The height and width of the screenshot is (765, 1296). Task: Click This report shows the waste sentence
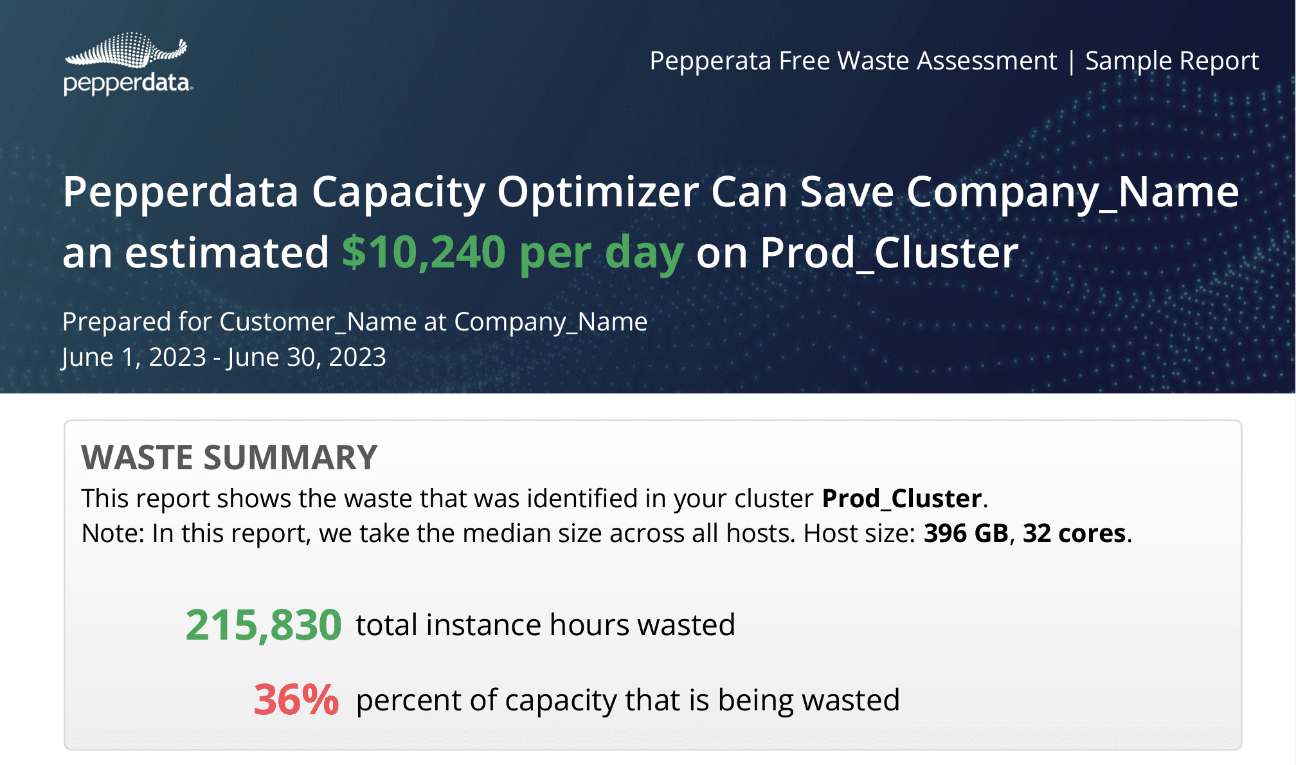coord(535,499)
